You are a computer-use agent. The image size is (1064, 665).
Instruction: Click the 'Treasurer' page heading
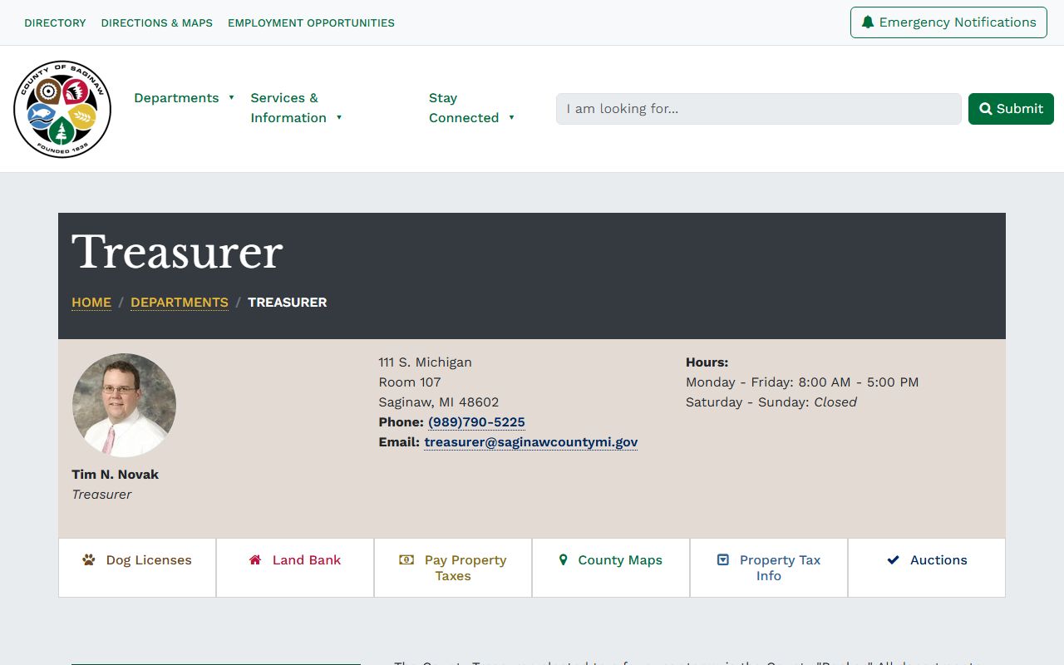click(177, 252)
